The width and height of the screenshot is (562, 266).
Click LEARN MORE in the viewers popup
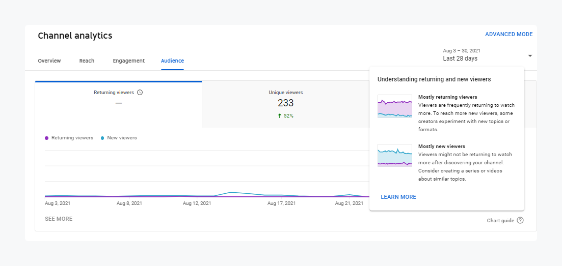[x=398, y=197]
